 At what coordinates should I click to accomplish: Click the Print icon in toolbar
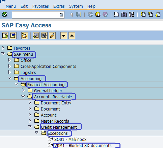116,15
